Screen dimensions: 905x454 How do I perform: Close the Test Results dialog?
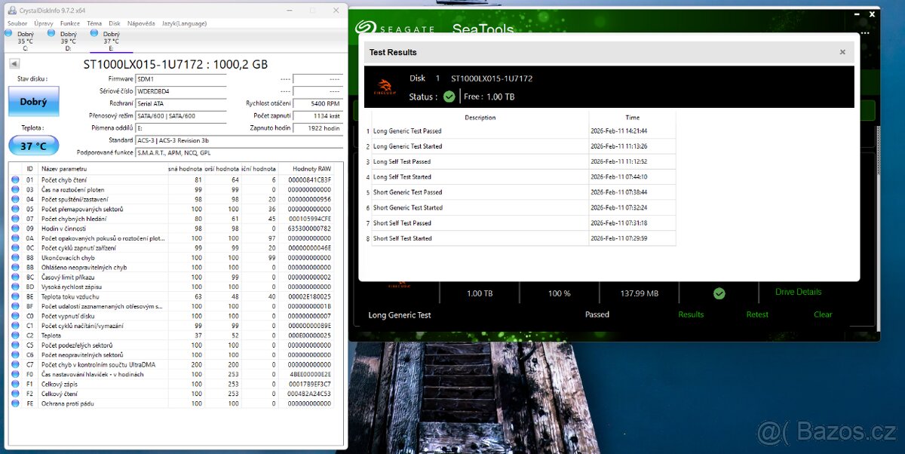842,52
